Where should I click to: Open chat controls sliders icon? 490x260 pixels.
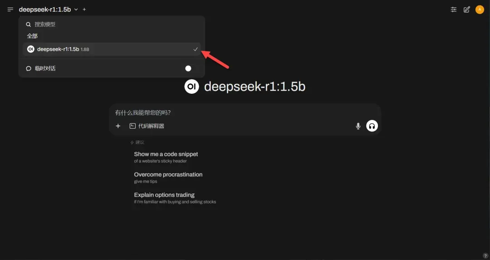[453, 10]
